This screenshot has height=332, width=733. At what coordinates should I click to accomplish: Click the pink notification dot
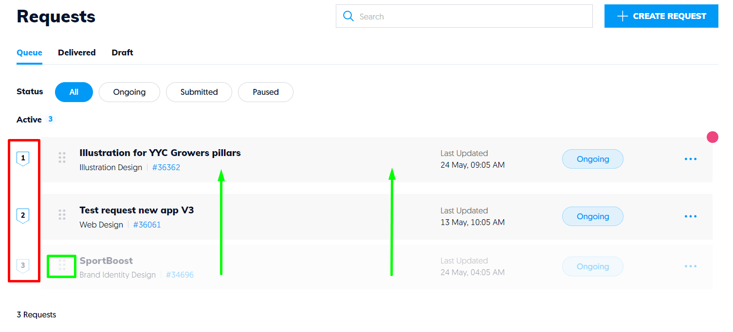pyautogui.click(x=712, y=137)
